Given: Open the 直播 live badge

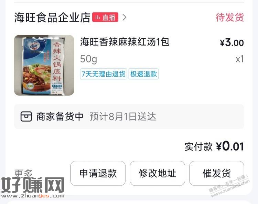Looking at the screenshot, I should pyautogui.click(x=105, y=17).
